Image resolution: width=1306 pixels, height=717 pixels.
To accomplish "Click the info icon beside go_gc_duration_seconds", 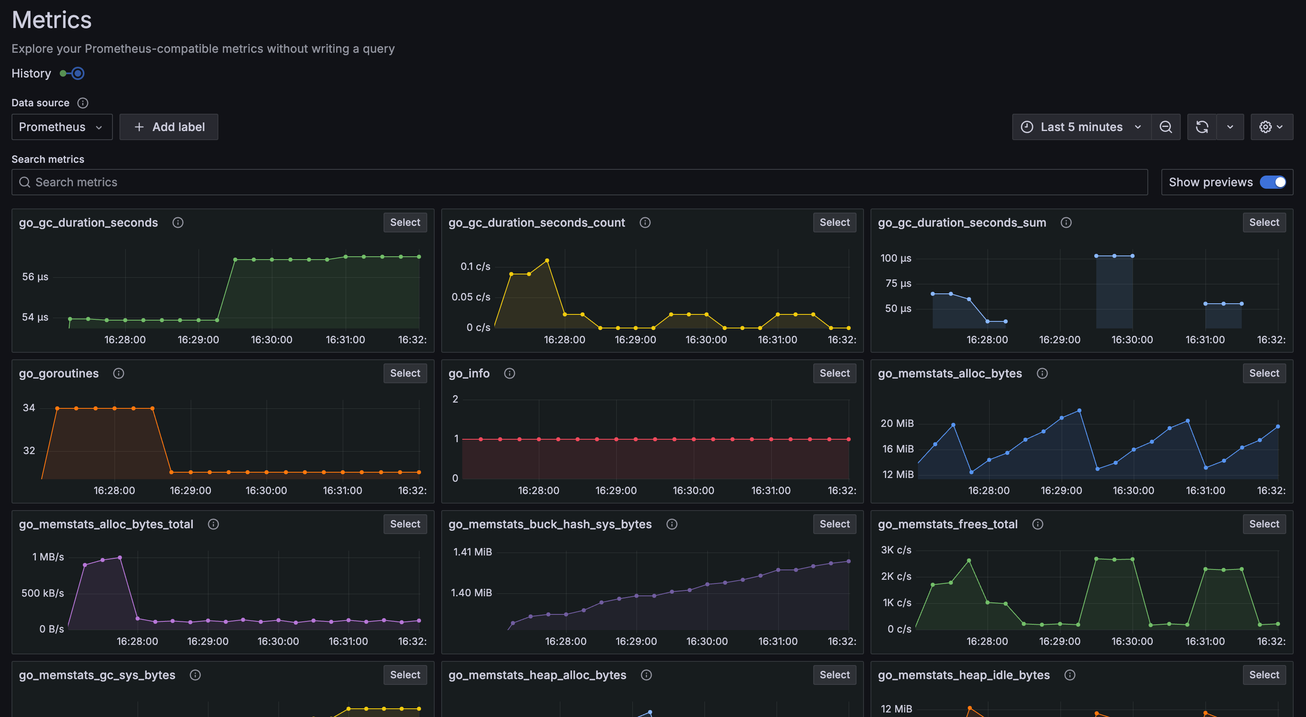I will [178, 222].
